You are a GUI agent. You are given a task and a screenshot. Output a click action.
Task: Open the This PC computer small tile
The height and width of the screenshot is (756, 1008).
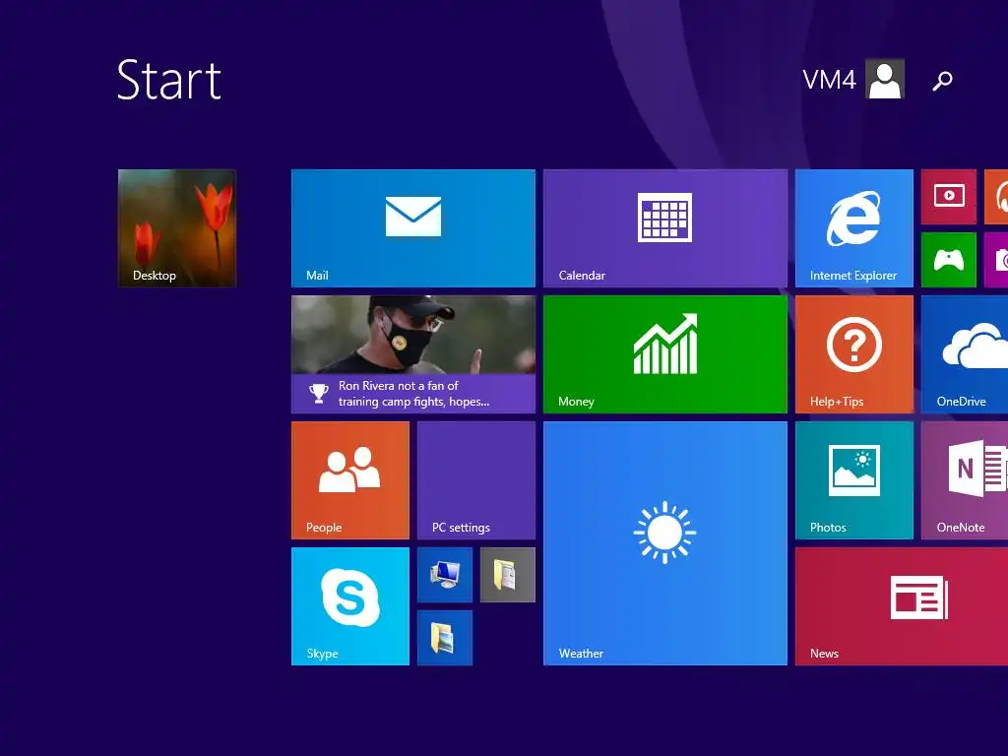[444, 575]
